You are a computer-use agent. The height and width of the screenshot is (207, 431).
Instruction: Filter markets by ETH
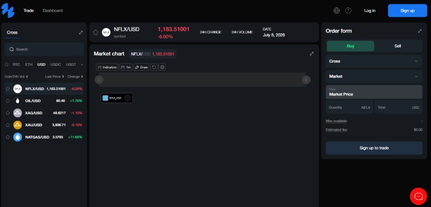29,65
